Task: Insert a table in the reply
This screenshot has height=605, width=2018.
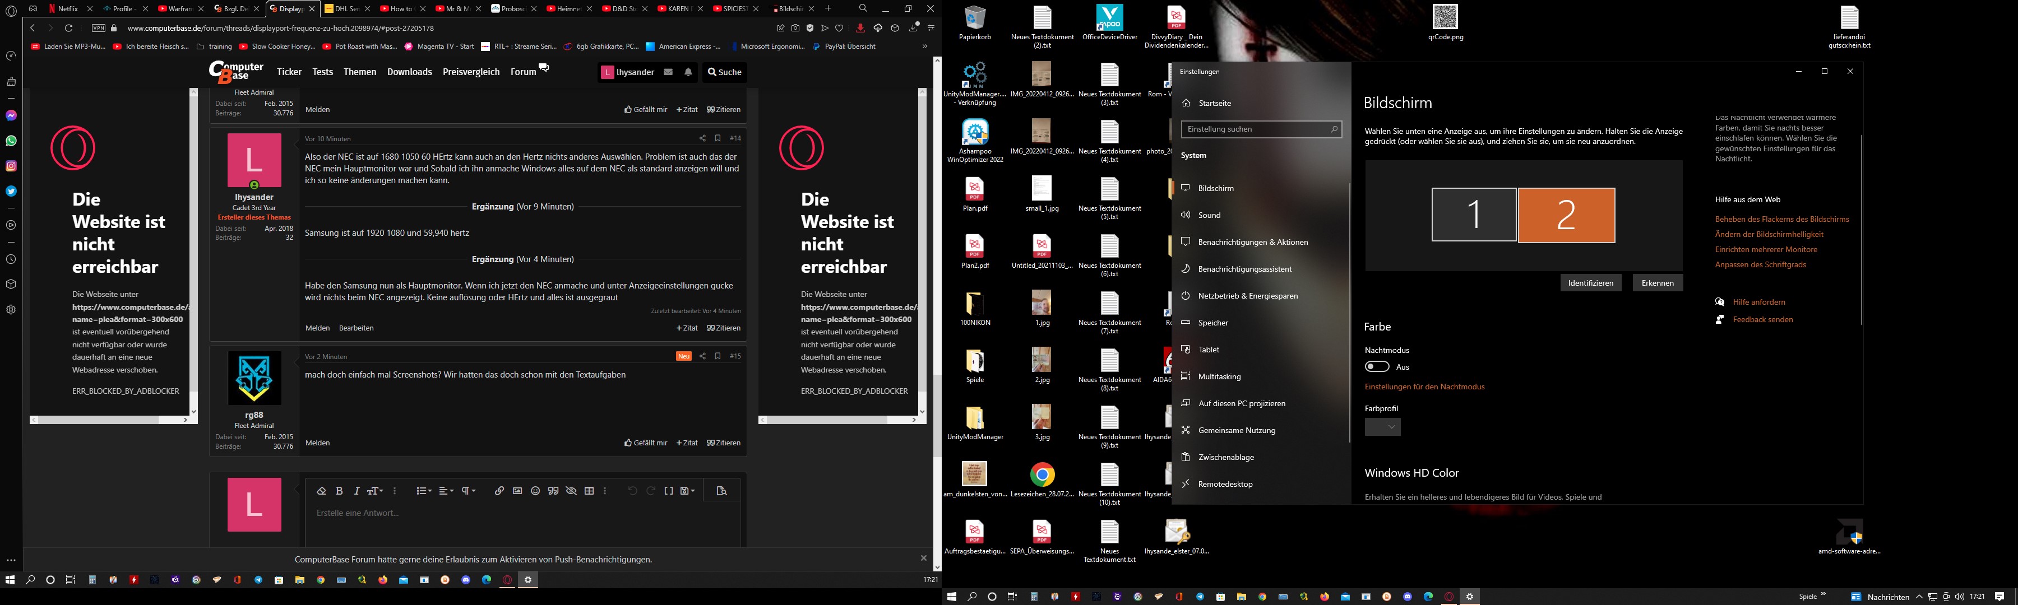Action: pyautogui.click(x=589, y=491)
